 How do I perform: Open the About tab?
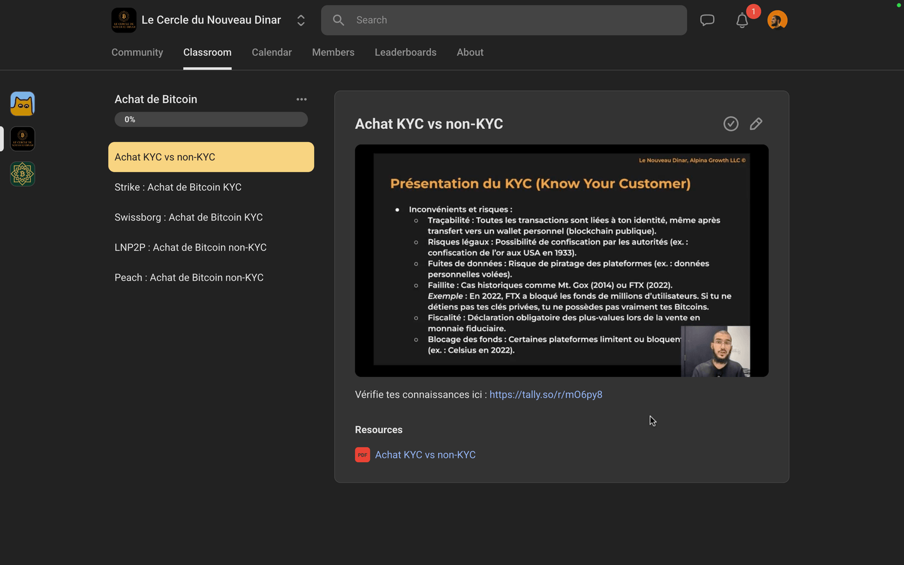click(470, 52)
